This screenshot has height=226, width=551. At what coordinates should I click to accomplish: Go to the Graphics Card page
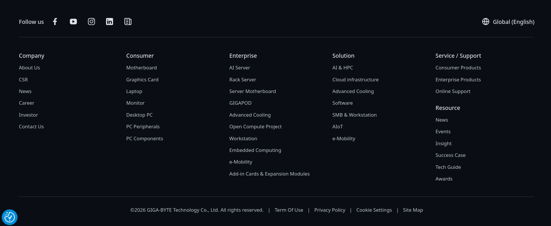pos(142,80)
